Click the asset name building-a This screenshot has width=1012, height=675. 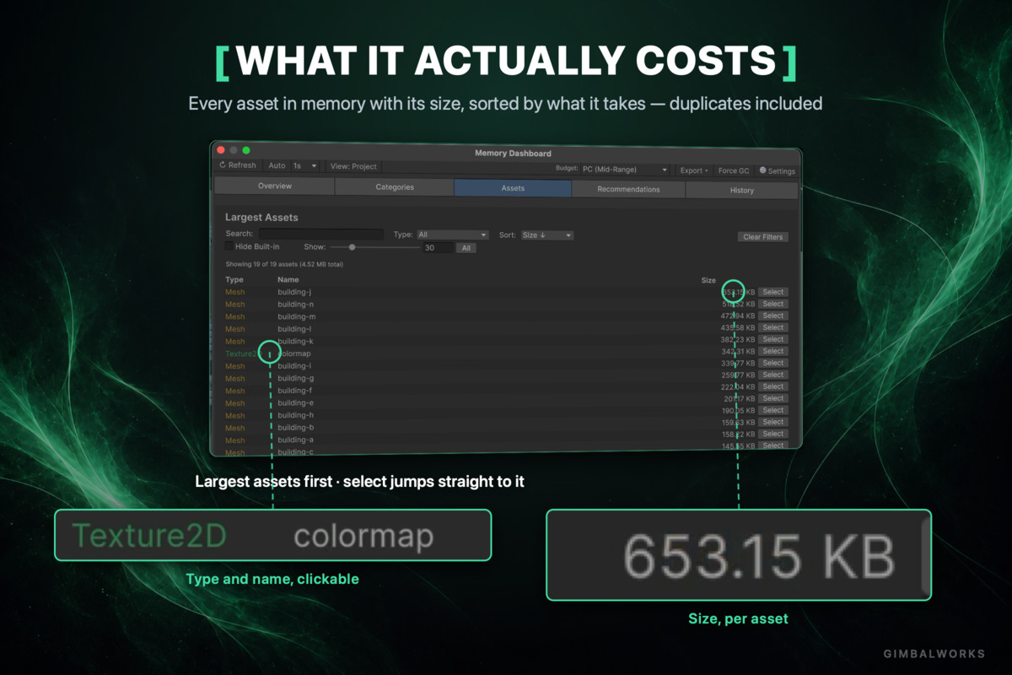[x=295, y=440]
